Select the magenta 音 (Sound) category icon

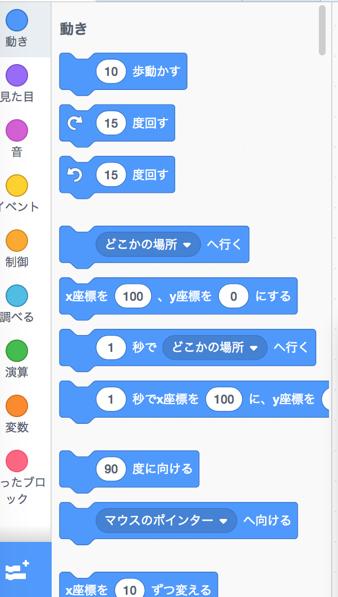tap(17, 129)
